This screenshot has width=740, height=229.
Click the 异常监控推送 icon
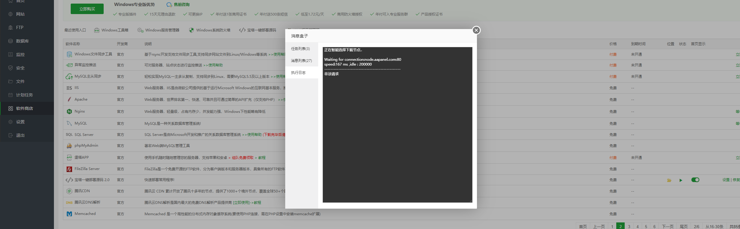pyautogui.click(x=69, y=65)
